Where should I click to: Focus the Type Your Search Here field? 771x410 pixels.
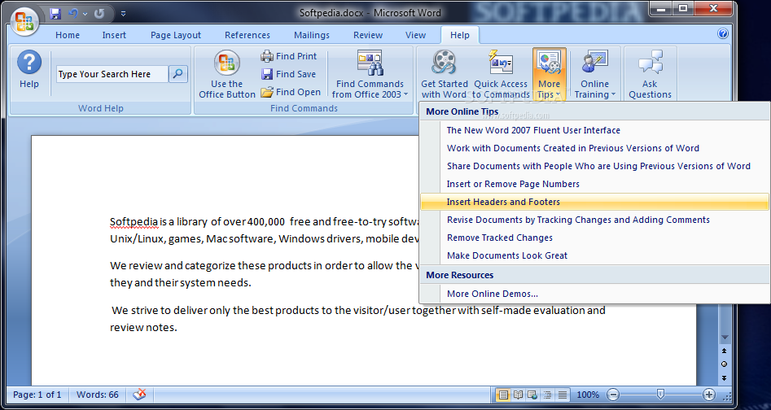[x=112, y=74]
